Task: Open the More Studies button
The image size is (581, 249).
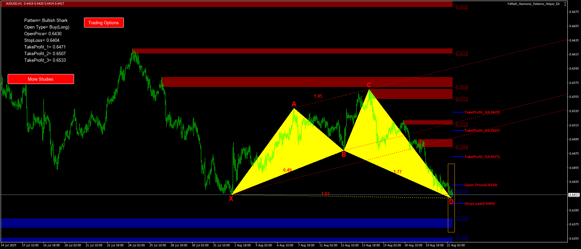Action: [41, 79]
